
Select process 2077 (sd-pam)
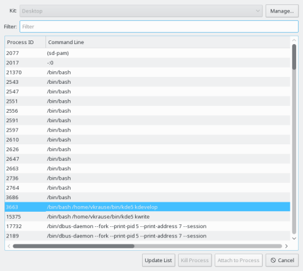coord(147,53)
